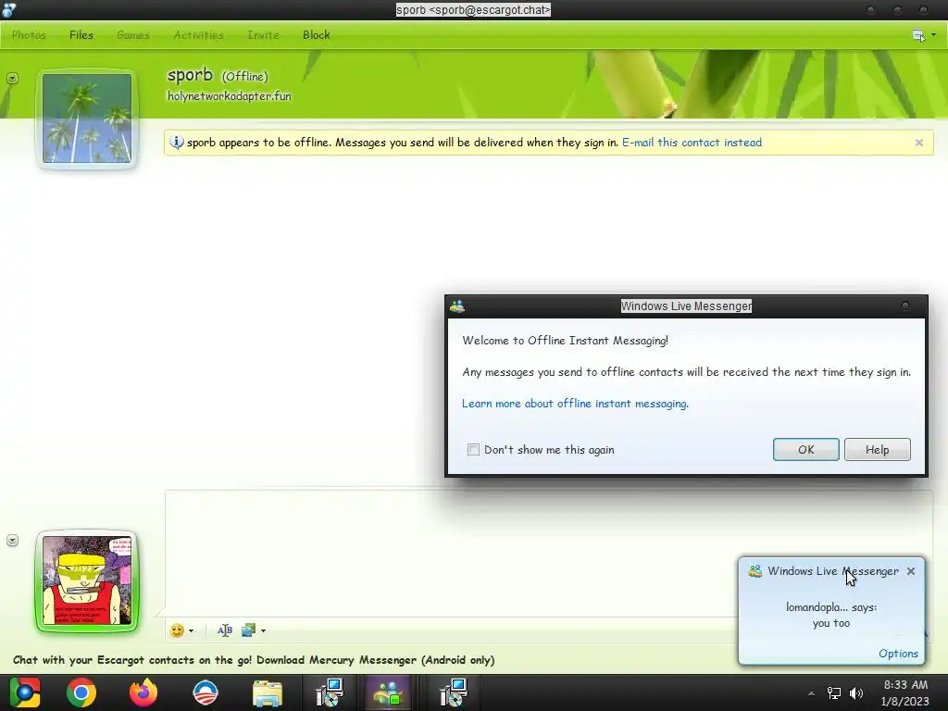Open Options in the toast notification

click(898, 654)
